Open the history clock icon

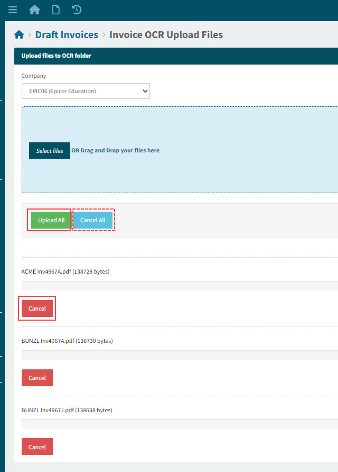tap(76, 10)
